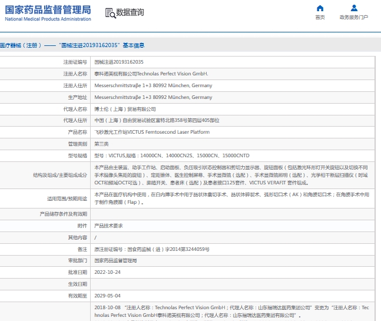Select agent name 博士伦（上海）贸易有限公司

pos(125,109)
